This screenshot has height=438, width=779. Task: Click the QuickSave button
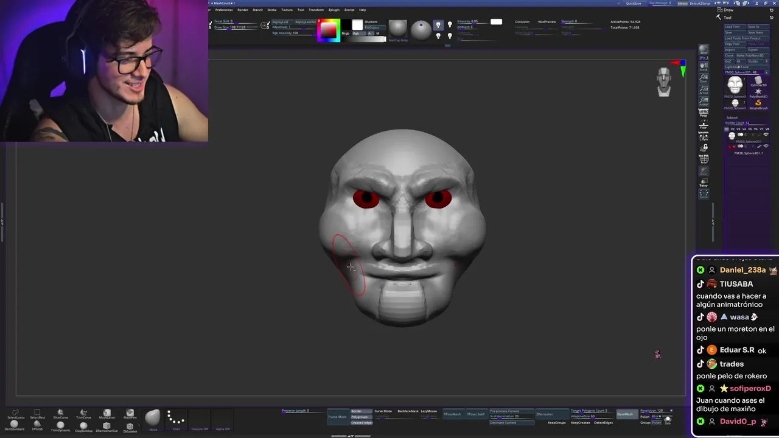point(634,3)
